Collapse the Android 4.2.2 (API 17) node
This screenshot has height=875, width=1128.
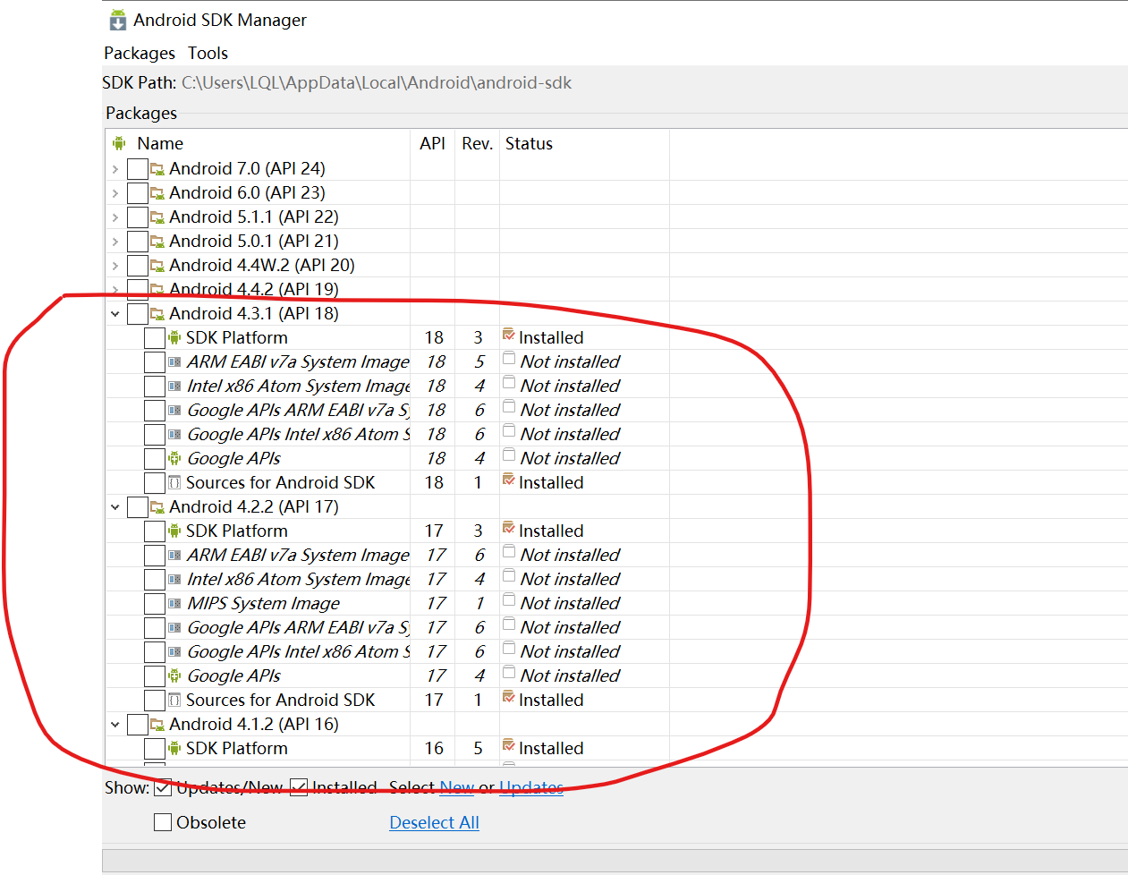pos(115,506)
